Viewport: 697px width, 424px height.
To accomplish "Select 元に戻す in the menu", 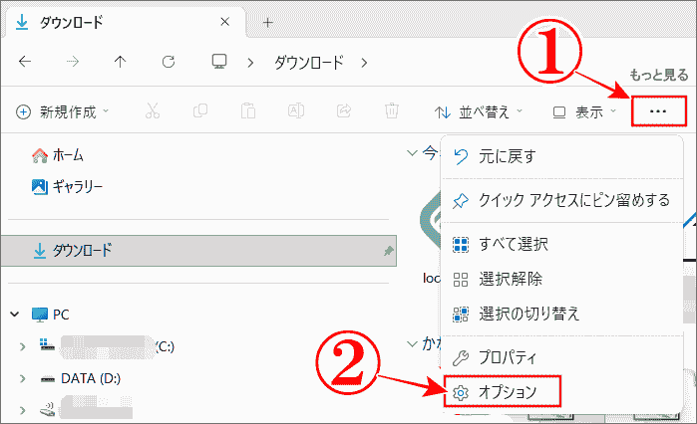I will tap(561, 156).
